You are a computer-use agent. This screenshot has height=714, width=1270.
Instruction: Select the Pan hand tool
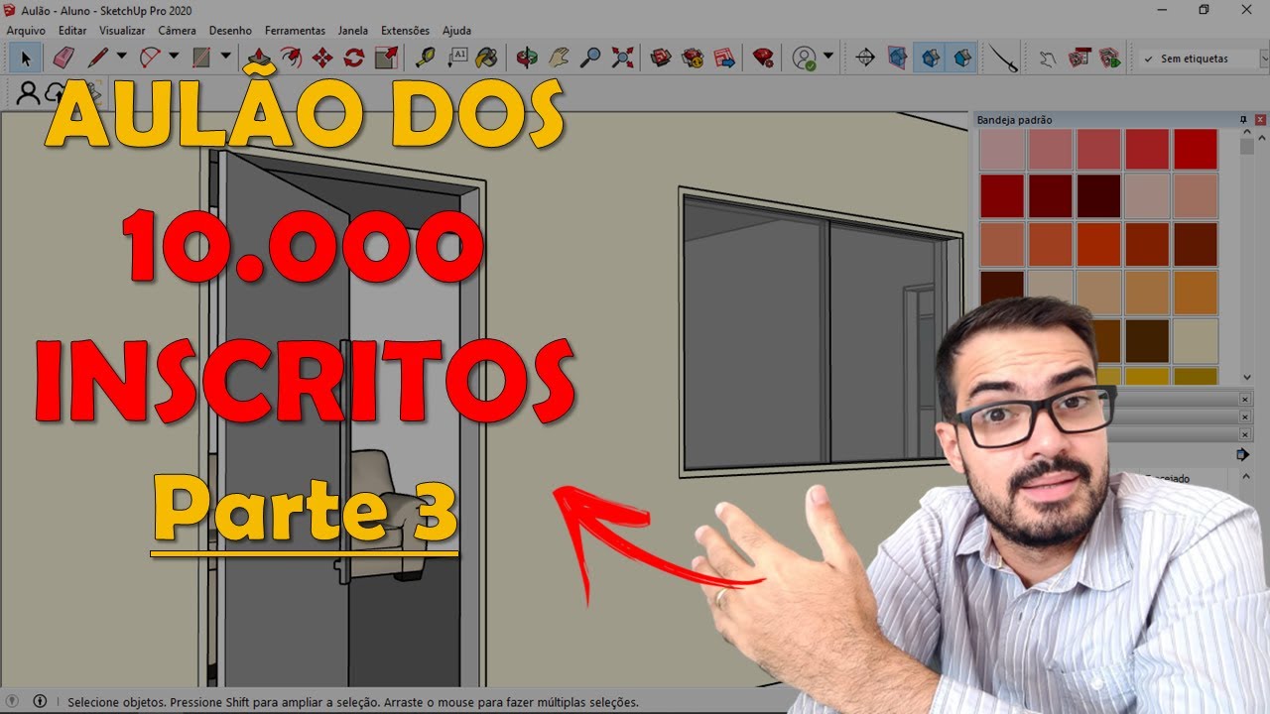(559, 58)
